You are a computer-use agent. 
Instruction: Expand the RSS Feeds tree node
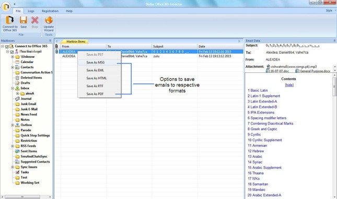13,146
